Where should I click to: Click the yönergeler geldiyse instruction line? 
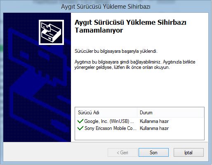click(x=122, y=67)
